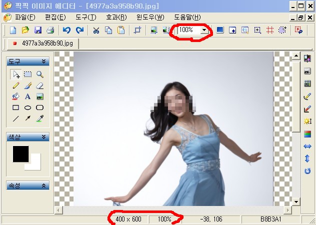Image resolution: width=316 pixels, height=225 pixels.
Task: Copy selection using the toolbar copy icon
Action: coord(108,30)
